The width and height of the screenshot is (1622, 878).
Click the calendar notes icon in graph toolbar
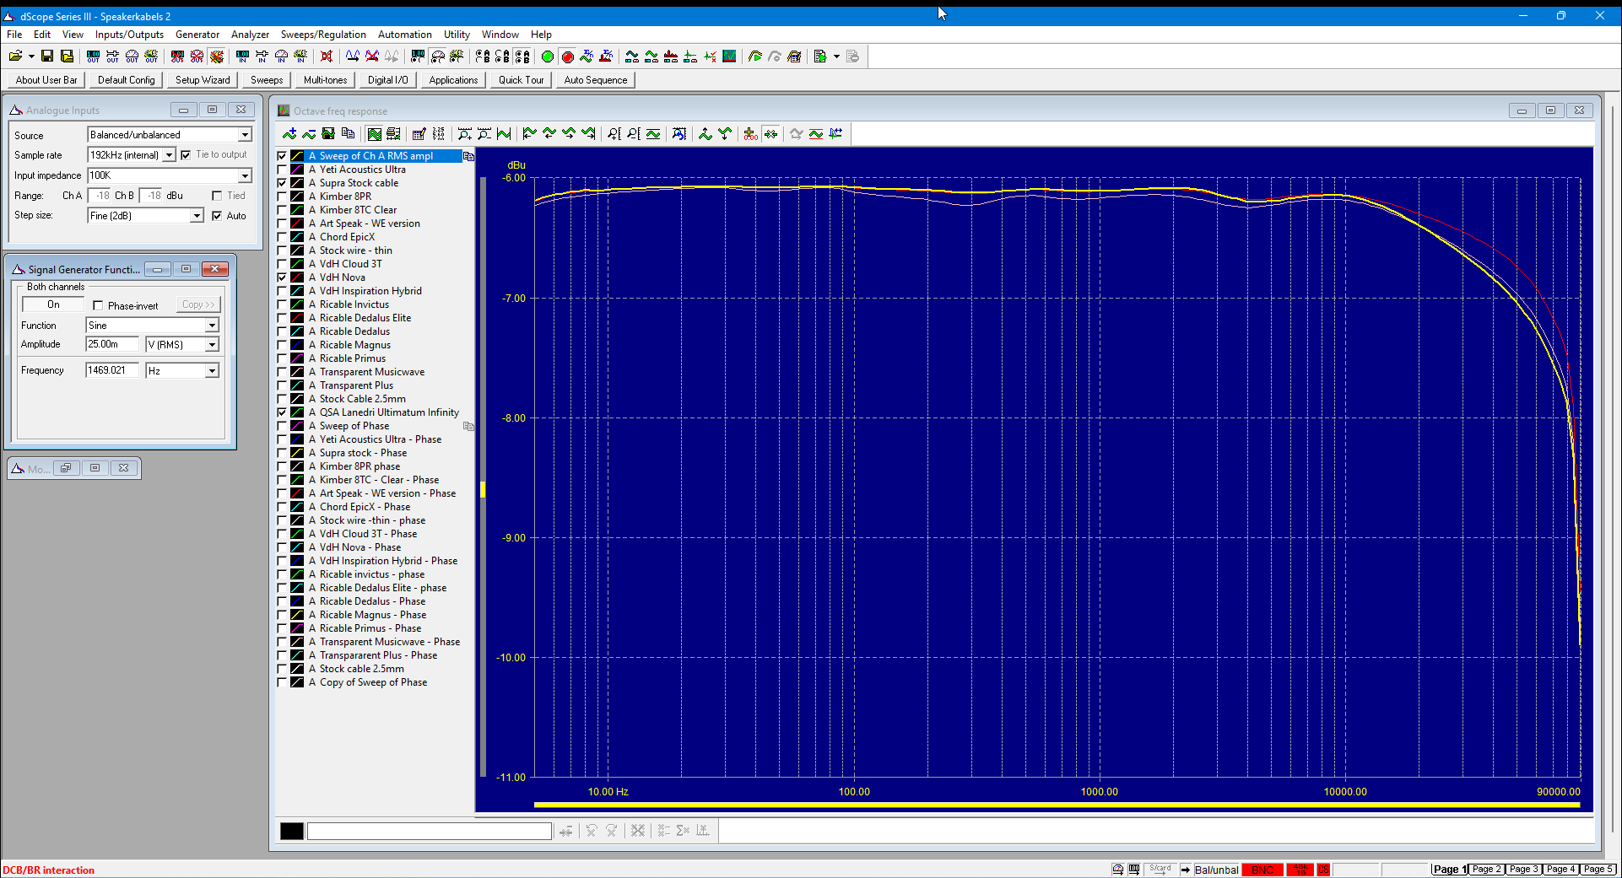(x=419, y=134)
